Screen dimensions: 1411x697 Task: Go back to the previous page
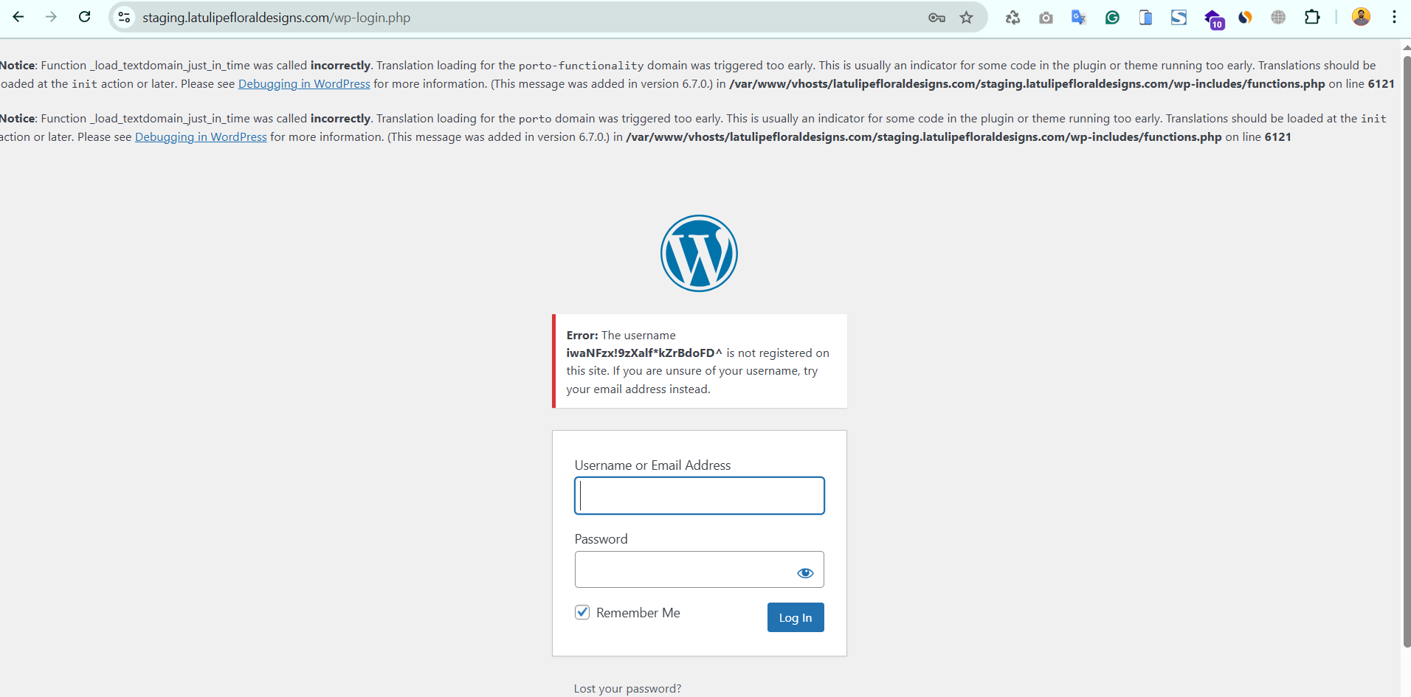pos(18,17)
